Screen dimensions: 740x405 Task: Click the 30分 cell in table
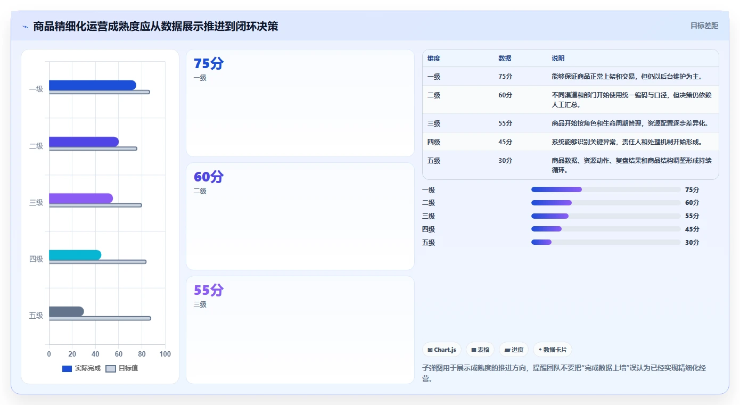coord(505,161)
